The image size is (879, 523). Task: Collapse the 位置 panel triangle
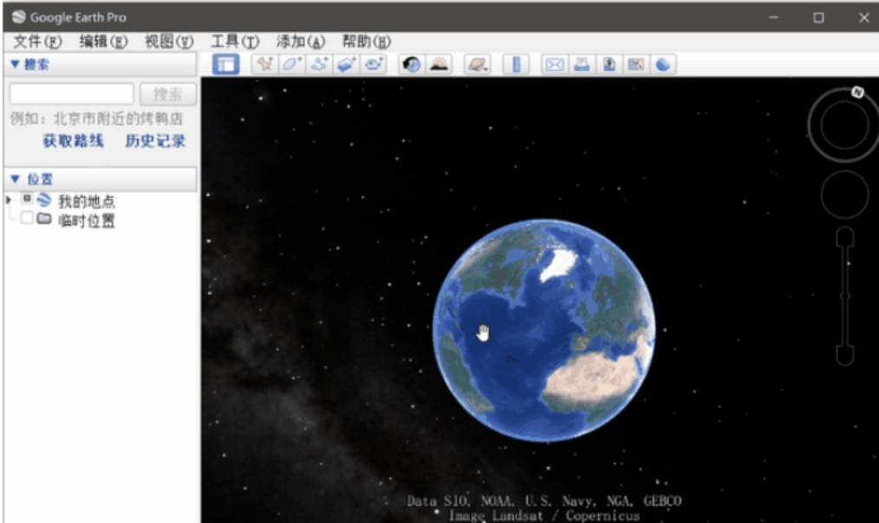[15, 179]
